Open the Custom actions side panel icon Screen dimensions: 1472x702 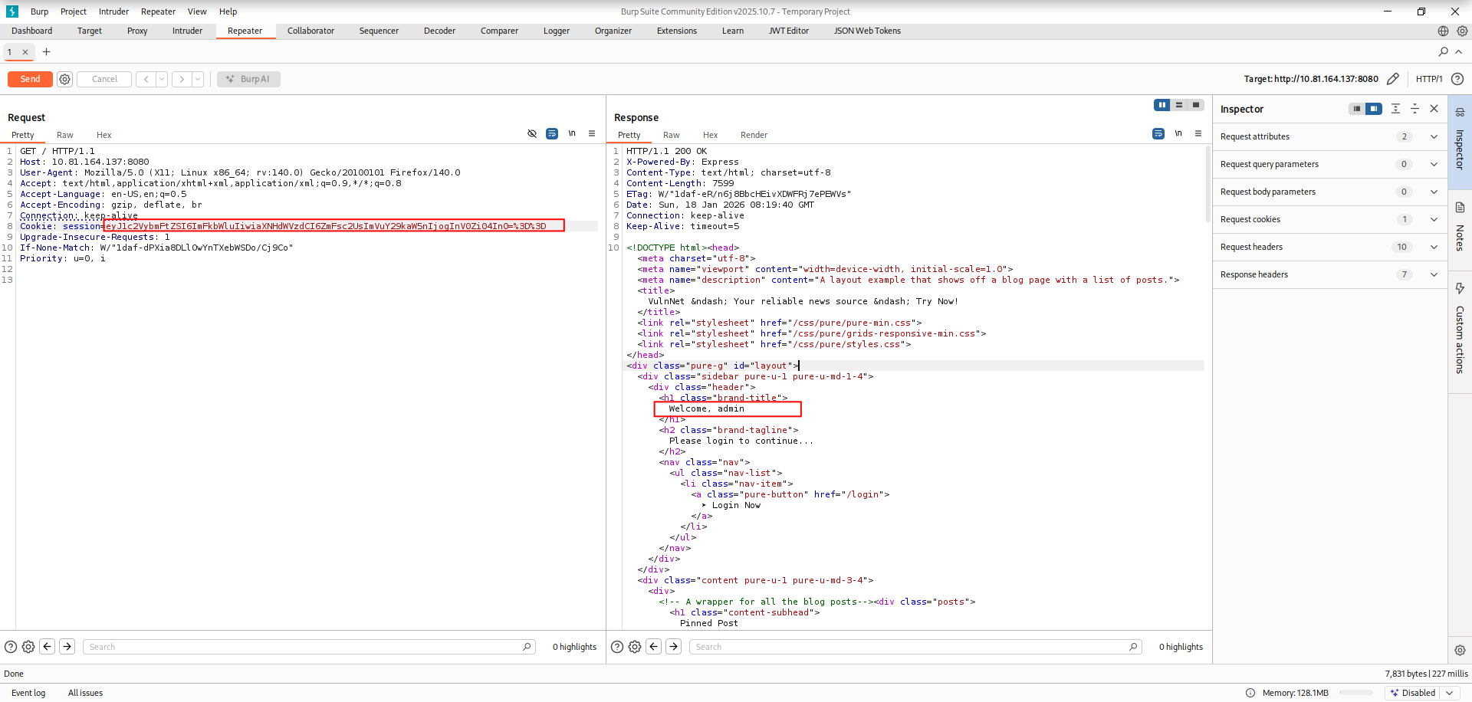click(x=1460, y=289)
